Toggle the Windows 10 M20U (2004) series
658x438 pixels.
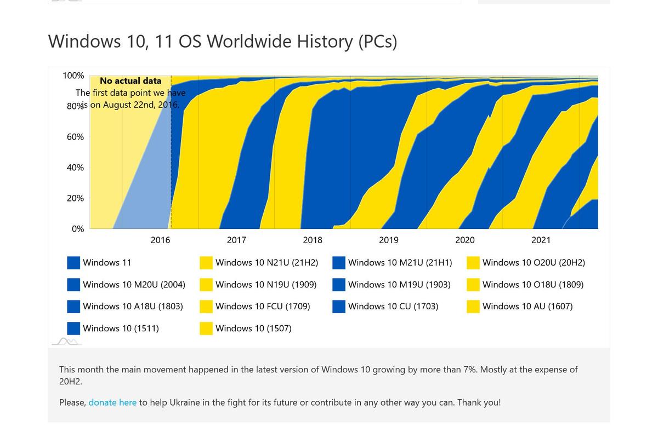tap(126, 285)
